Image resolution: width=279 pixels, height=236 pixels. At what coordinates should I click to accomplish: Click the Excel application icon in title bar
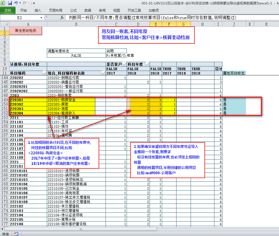click(3, 3)
